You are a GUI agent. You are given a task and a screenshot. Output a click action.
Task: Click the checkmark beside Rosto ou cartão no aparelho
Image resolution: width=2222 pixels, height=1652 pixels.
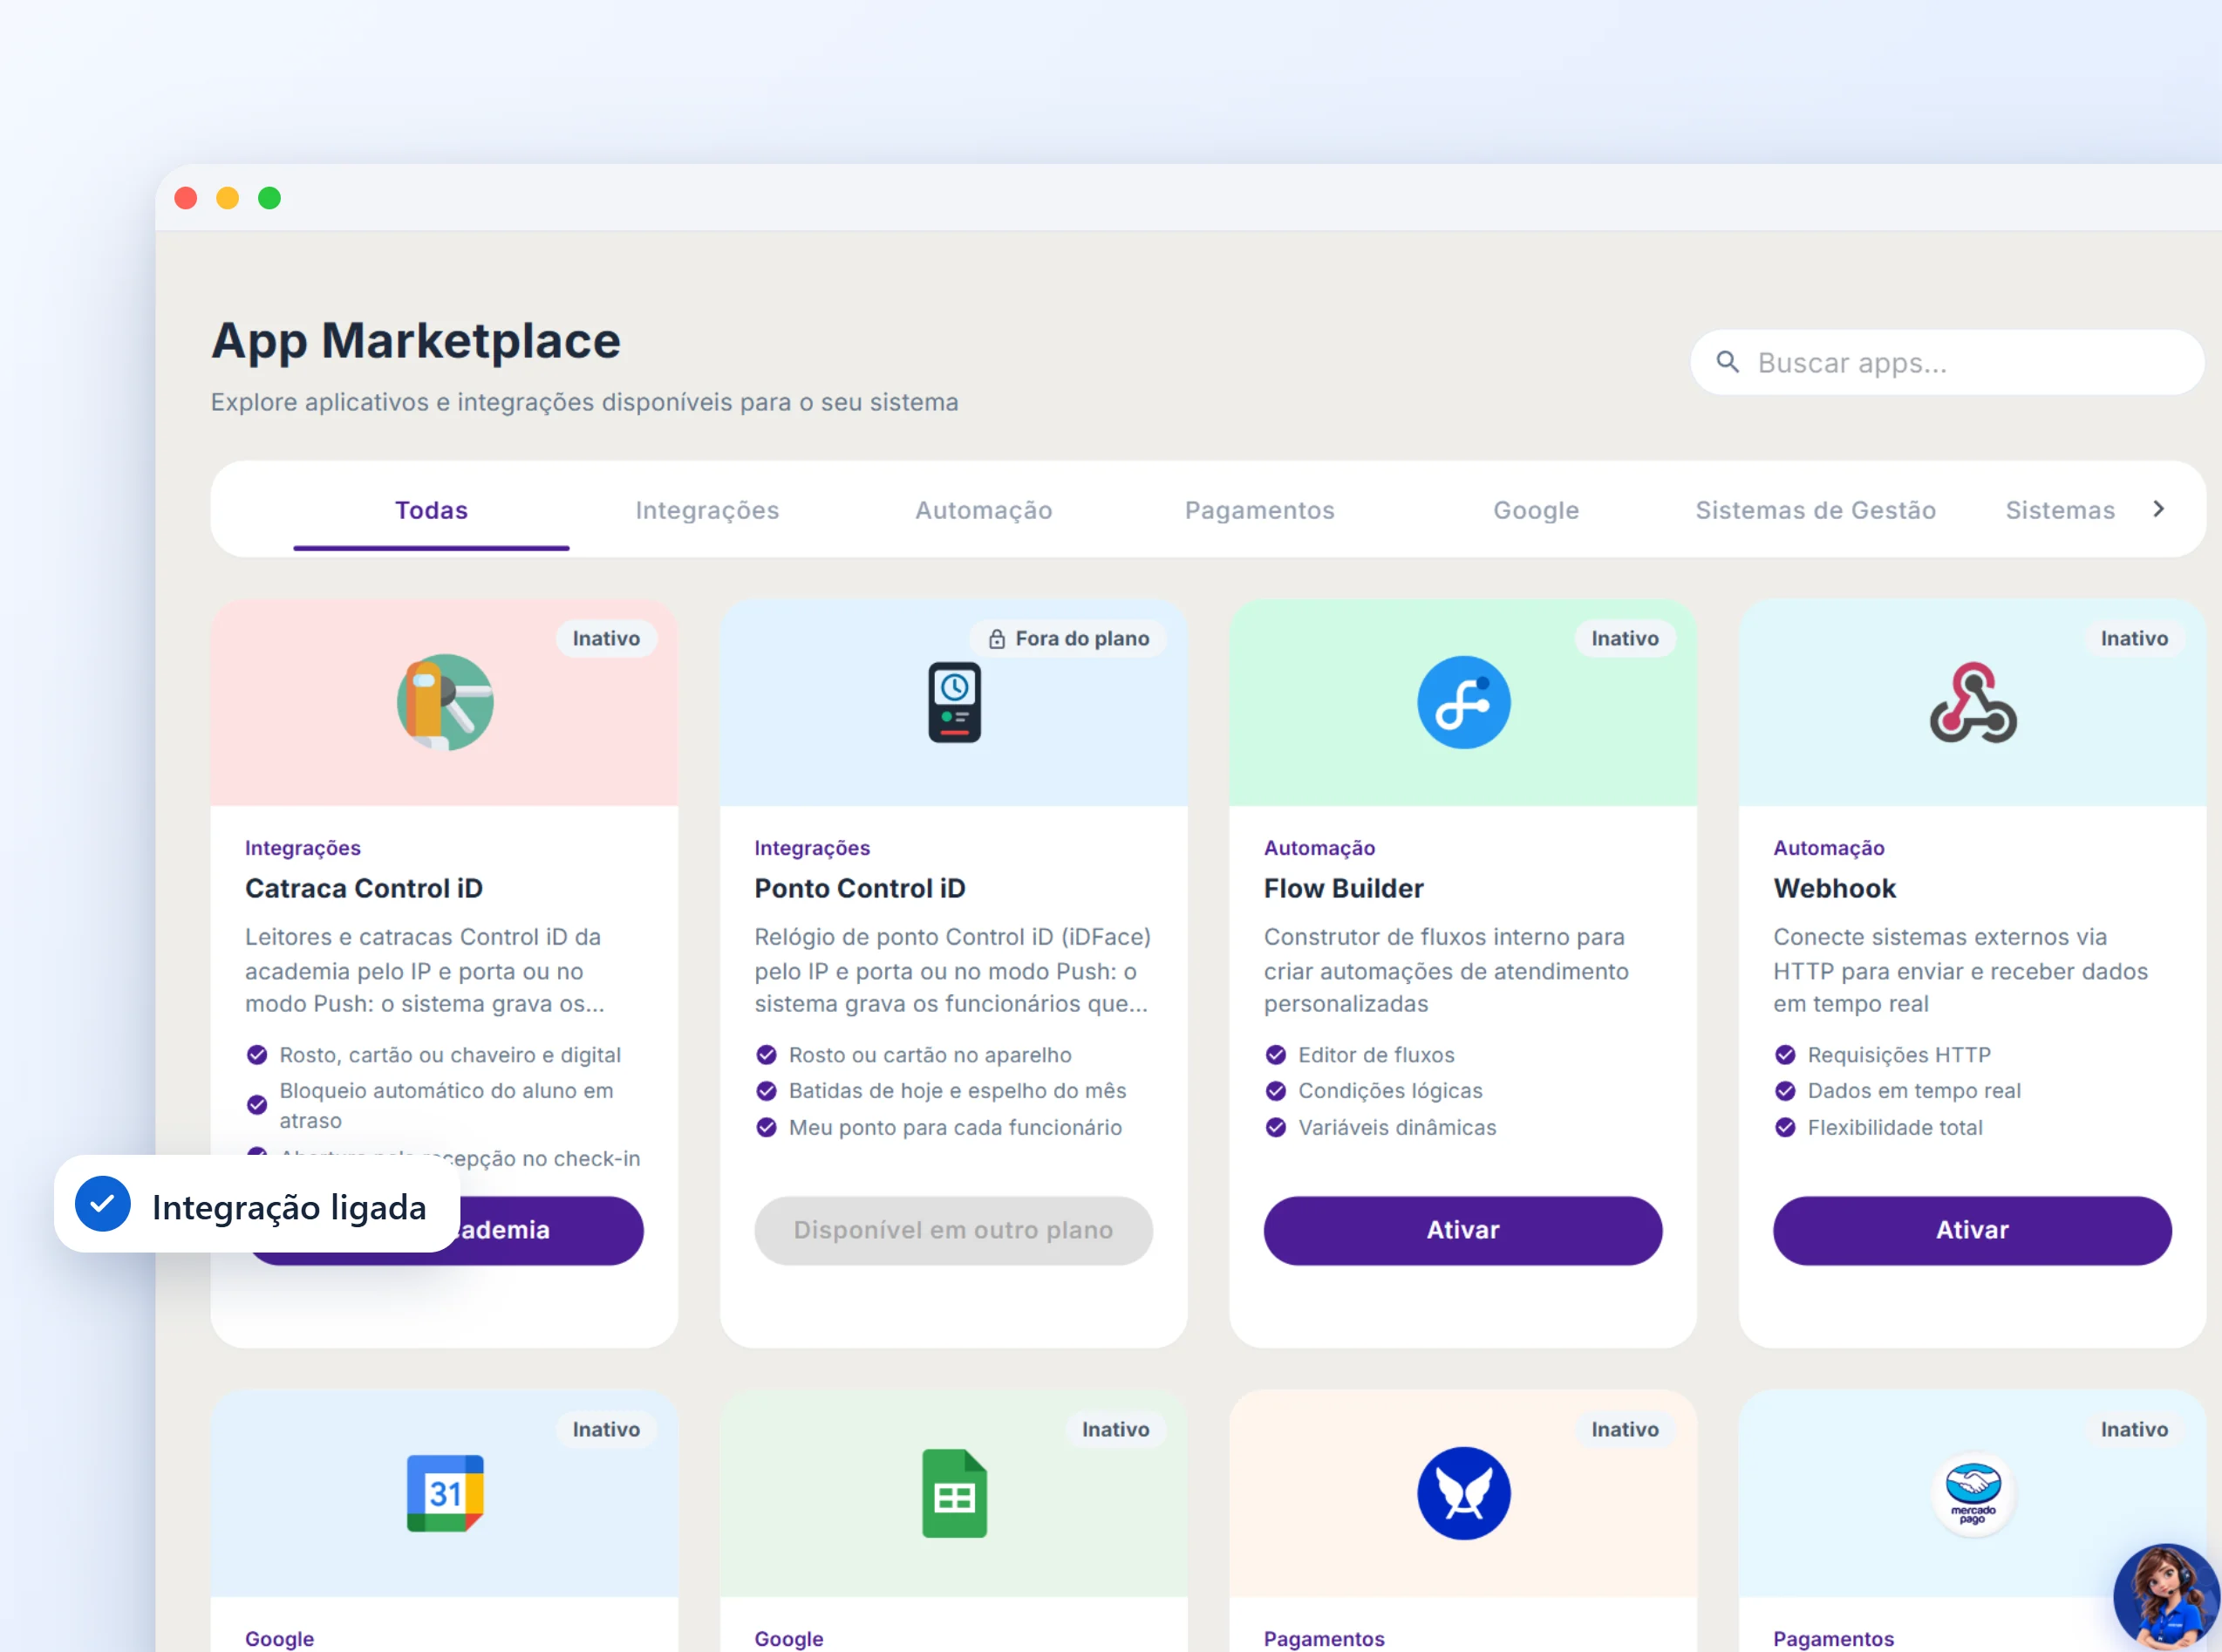click(x=766, y=1055)
